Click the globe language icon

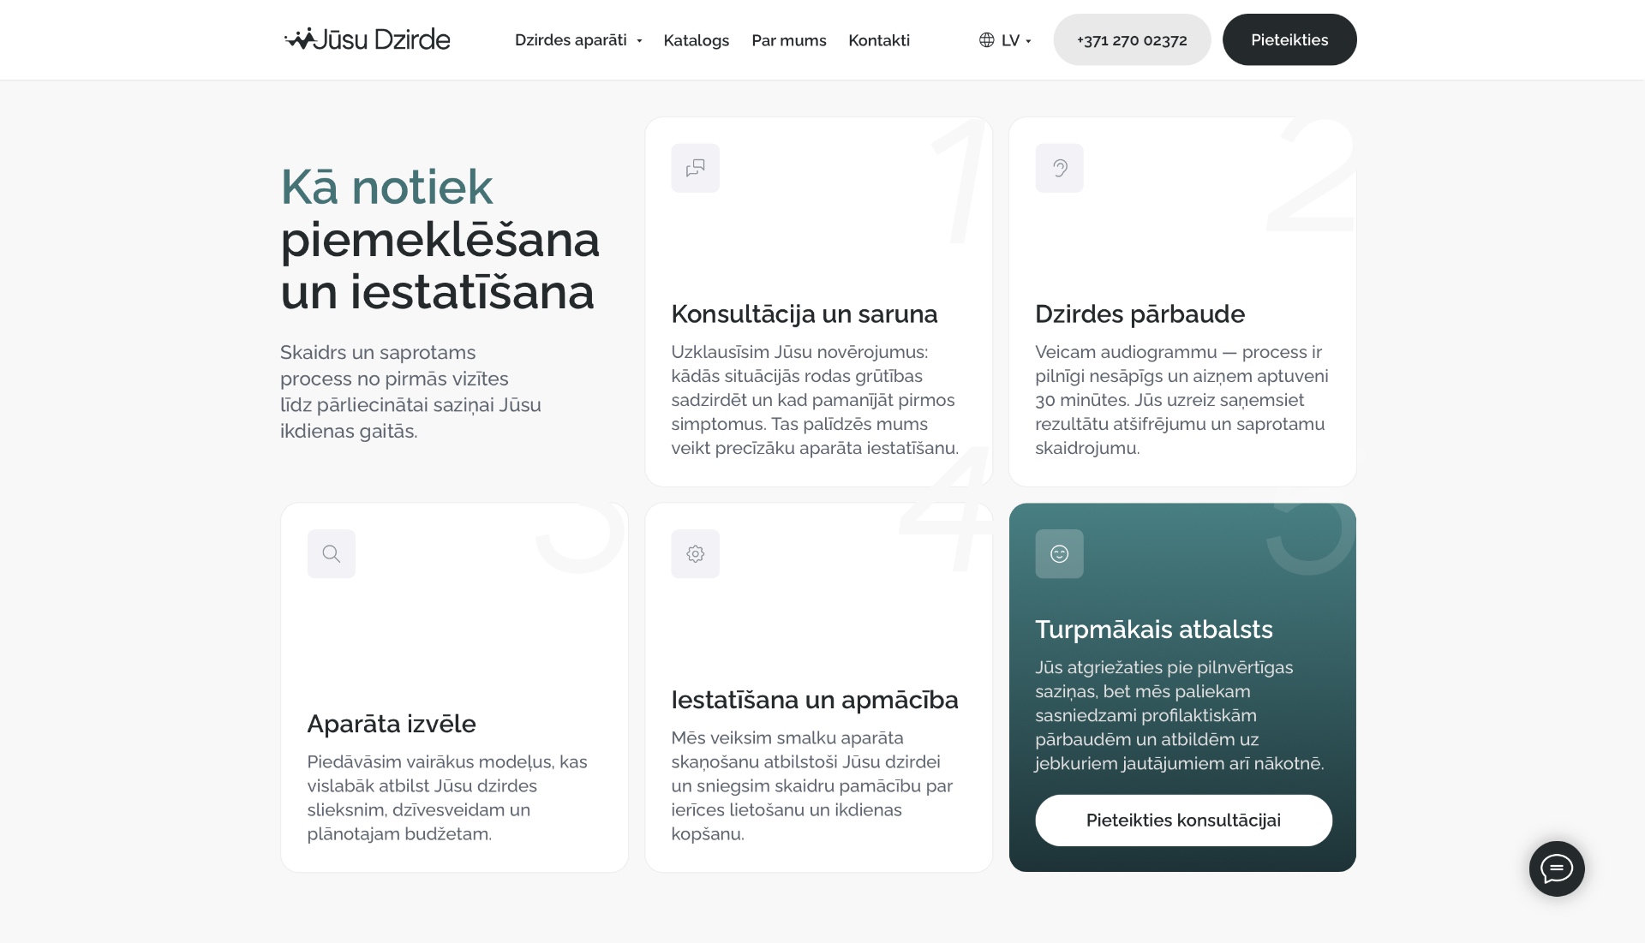986,40
